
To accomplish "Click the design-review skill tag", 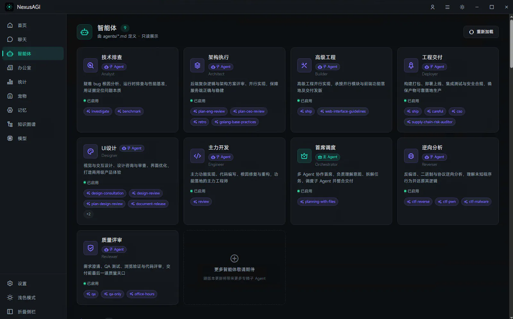I will coord(146,193).
